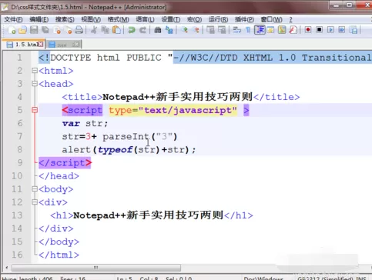Open the 插件(P) menu
Screen dimensions: 372x280
[x=244, y=19]
